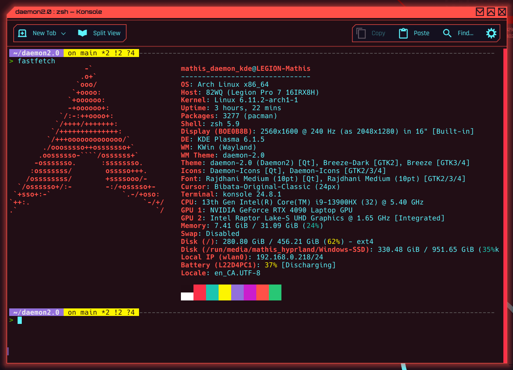Viewport: 513px width, 370px height.
Task: Click 'NVIDIA GeForce RTX 4090 Laptop GPU' text
Action: point(281,210)
